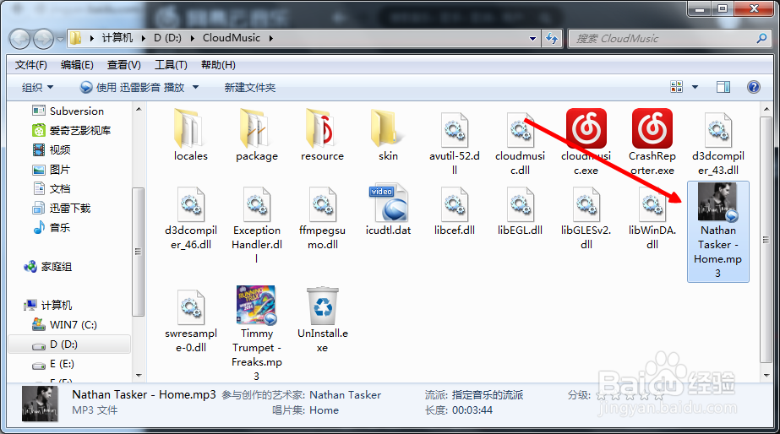The height and width of the screenshot is (434, 780).
Task: Expand the arrow after CloudMusic breadcrumb
Action: [x=271, y=38]
